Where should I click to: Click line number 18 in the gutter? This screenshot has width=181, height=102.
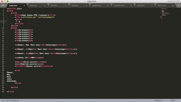[x=3, y=45]
